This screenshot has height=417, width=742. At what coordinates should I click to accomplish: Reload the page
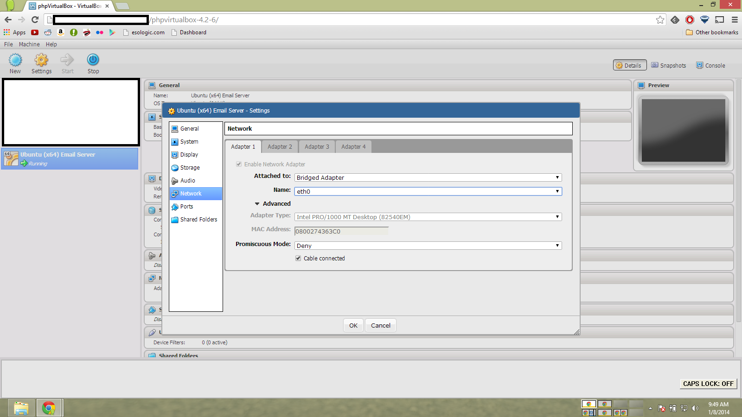click(35, 19)
